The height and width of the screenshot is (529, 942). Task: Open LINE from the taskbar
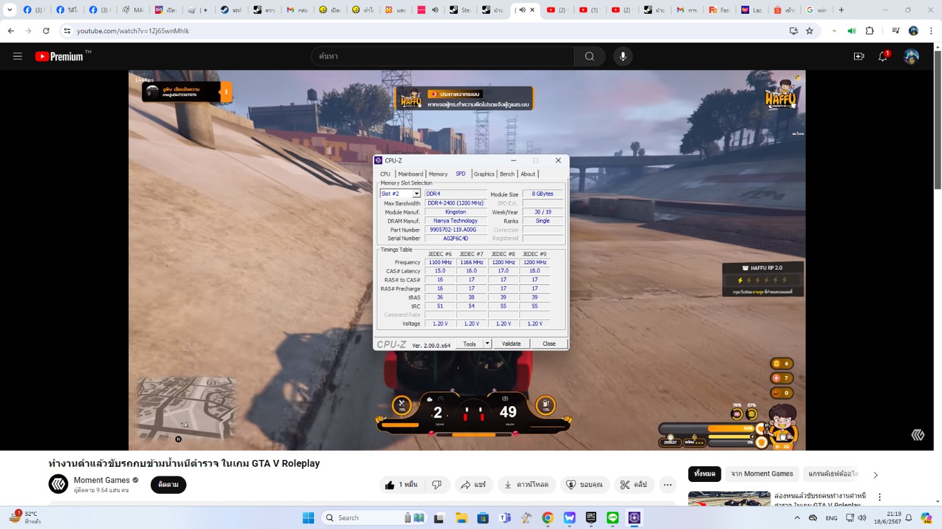(x=613, y=518)
